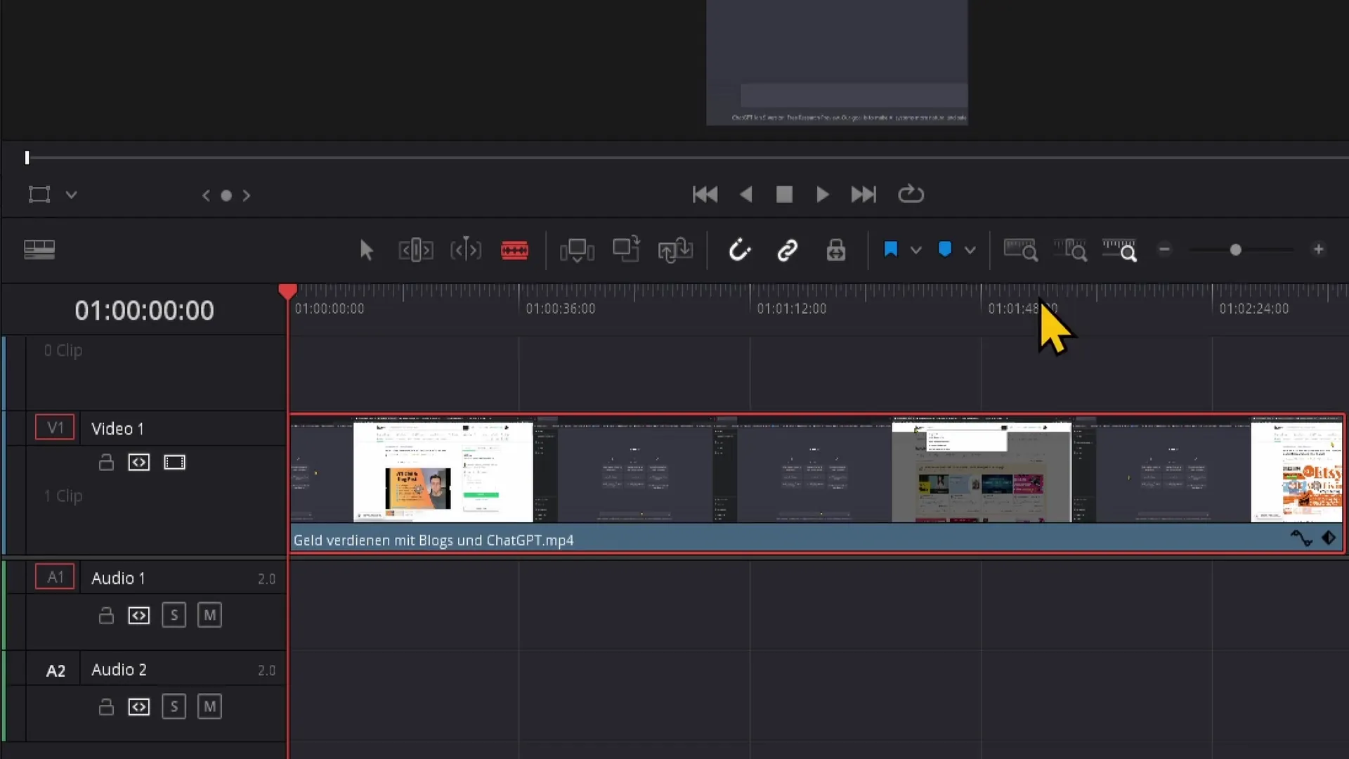Click the Full Extent Zoom icon
The image size is (1349, 759).
(1021, 250)
